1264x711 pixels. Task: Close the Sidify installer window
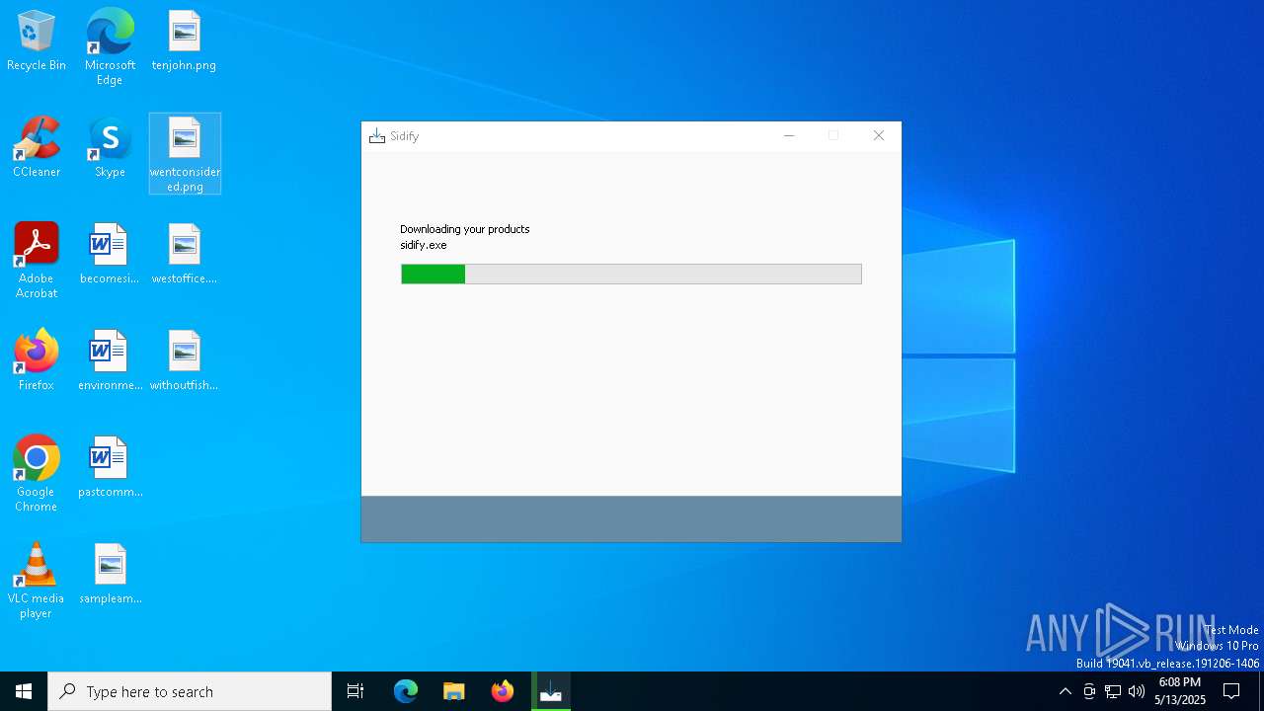click(879, 136)
